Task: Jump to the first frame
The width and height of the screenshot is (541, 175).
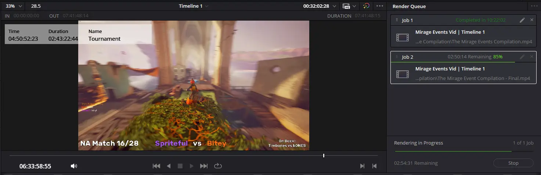Action: pyautogui.click(x=156, y=166)
